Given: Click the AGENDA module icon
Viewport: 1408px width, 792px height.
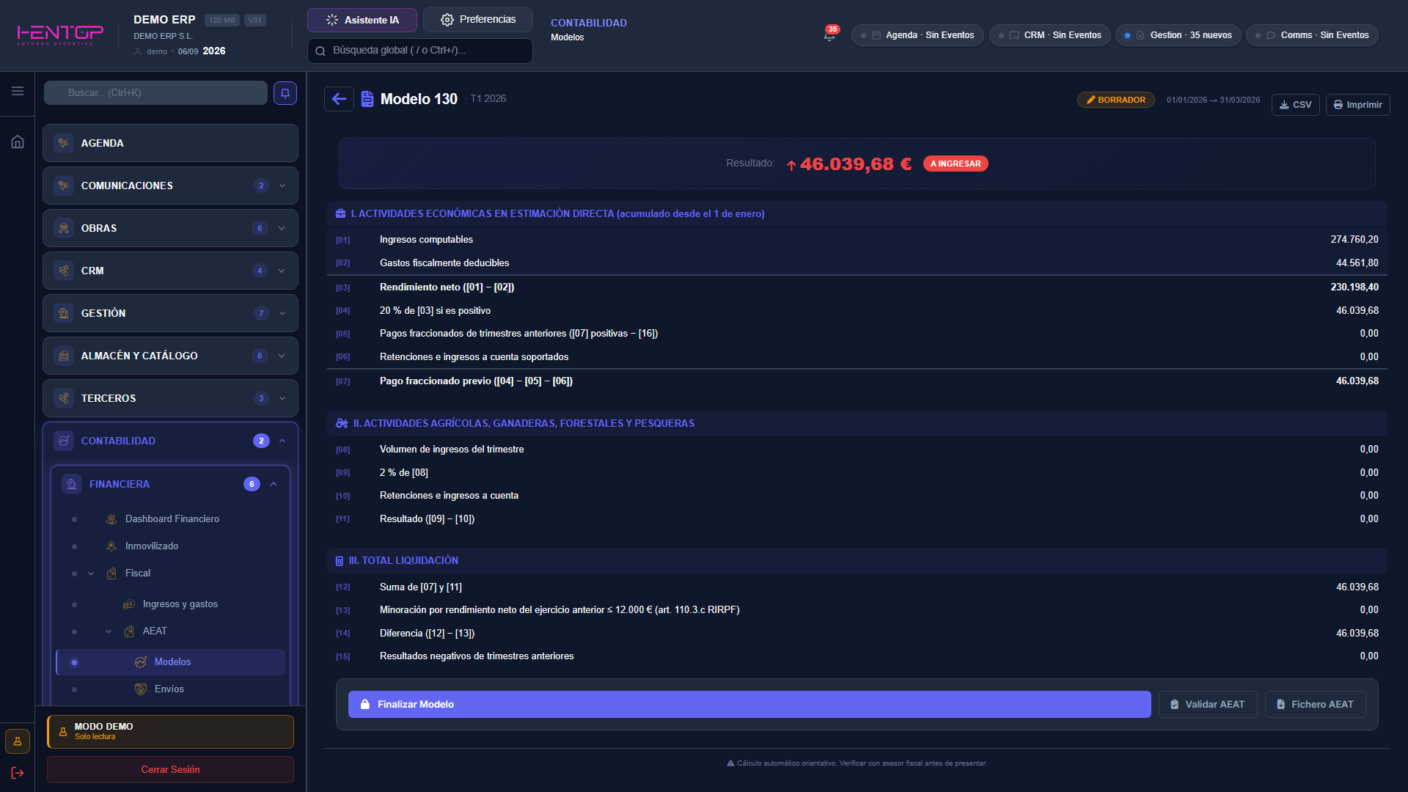Looking at the screenshot, I should (64, 143).
